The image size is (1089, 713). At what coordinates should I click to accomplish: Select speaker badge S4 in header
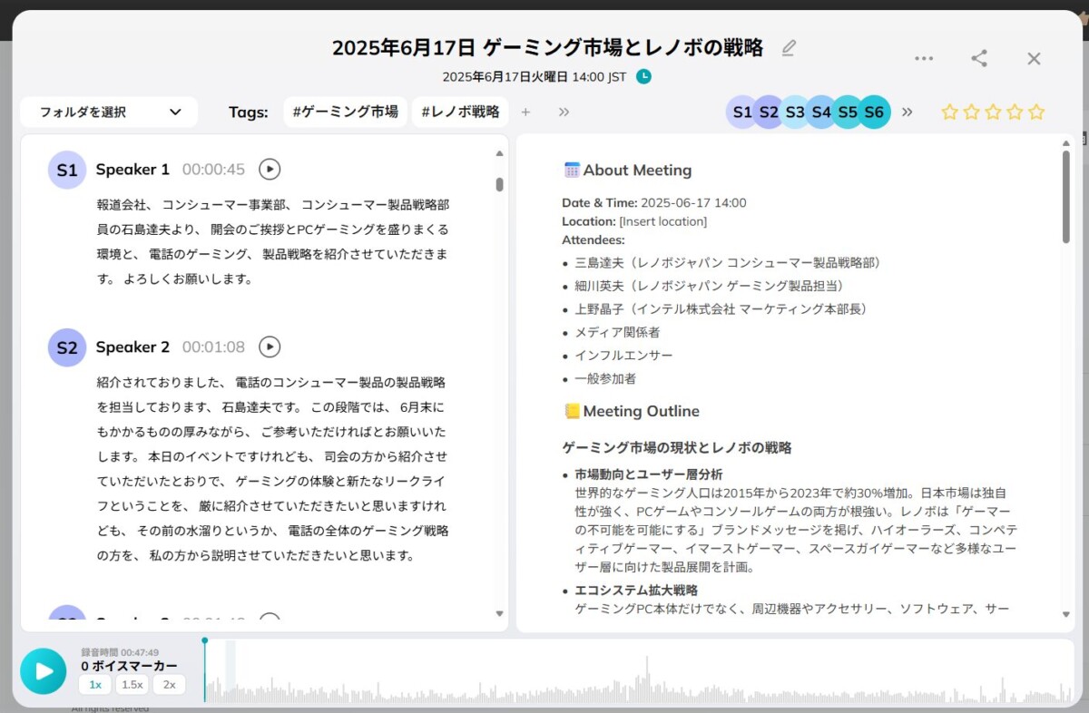(821, 112)
